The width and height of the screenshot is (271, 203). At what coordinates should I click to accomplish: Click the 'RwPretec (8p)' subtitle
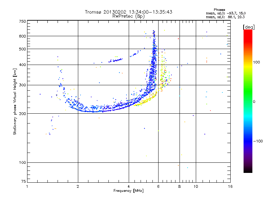[128, 16]
